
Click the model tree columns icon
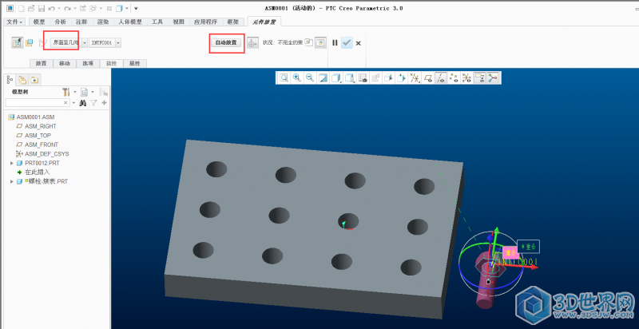pos(103,93)
